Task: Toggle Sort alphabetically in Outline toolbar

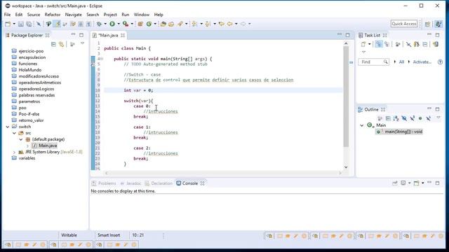Action: (x=396, y=118)
